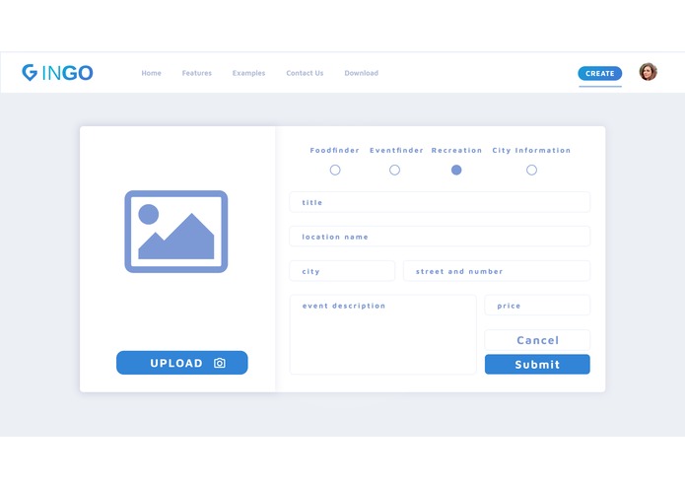
Task: Open the Contact Us menu item
Action: [x=305, y=73]
